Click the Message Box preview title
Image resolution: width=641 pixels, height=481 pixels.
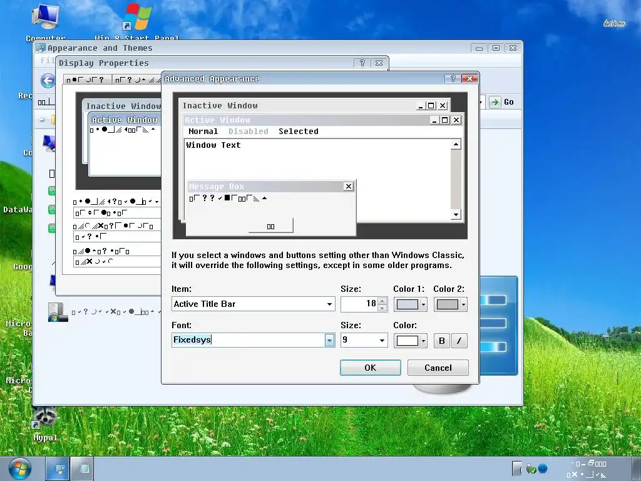pos(216,187)
